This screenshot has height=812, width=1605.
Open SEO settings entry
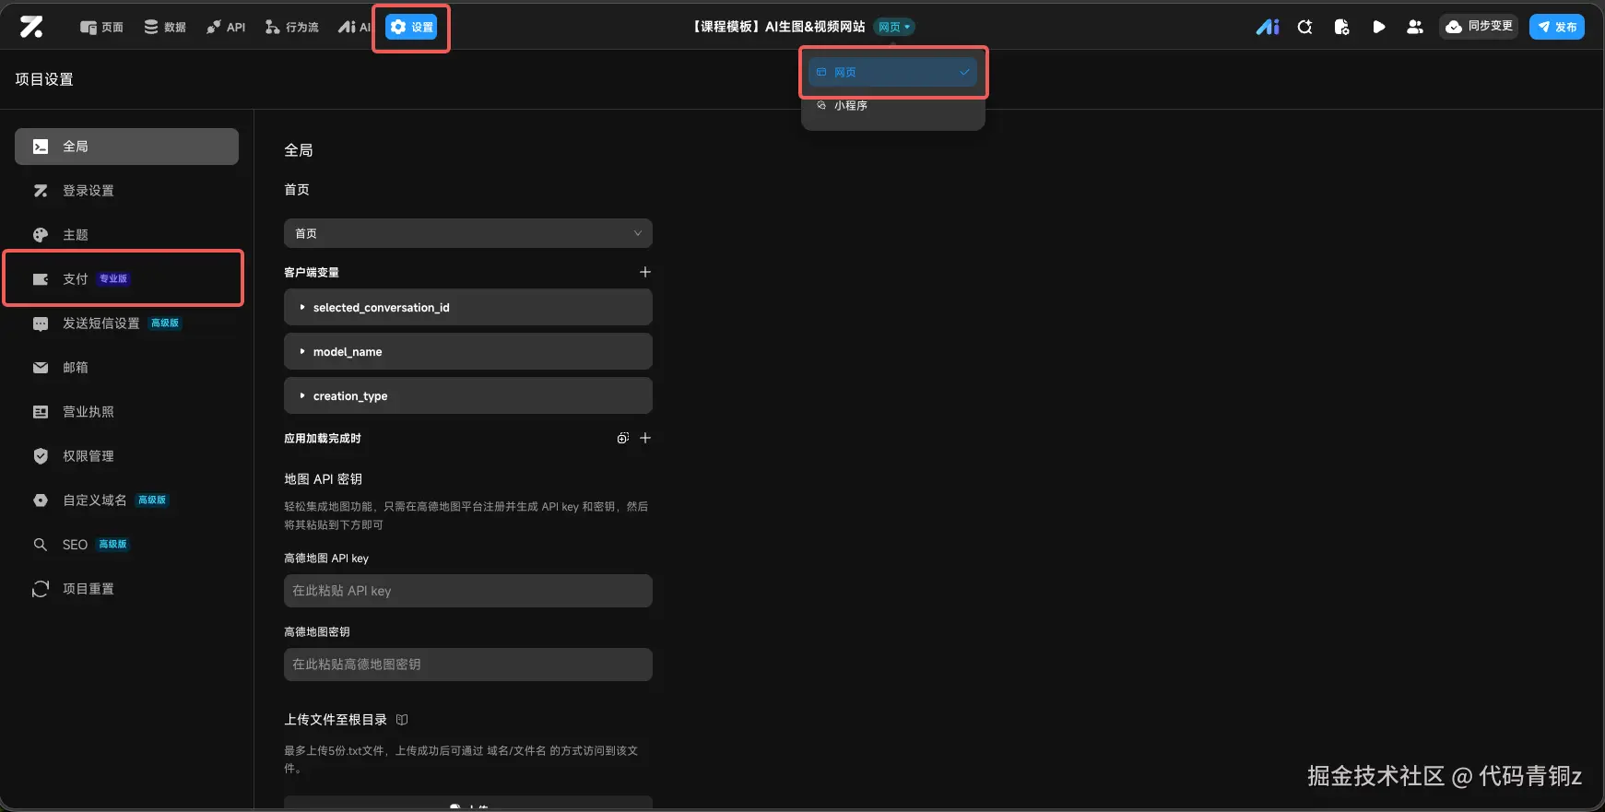(126, 545)
